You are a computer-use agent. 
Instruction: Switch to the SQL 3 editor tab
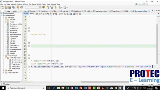tap(88, 11)
